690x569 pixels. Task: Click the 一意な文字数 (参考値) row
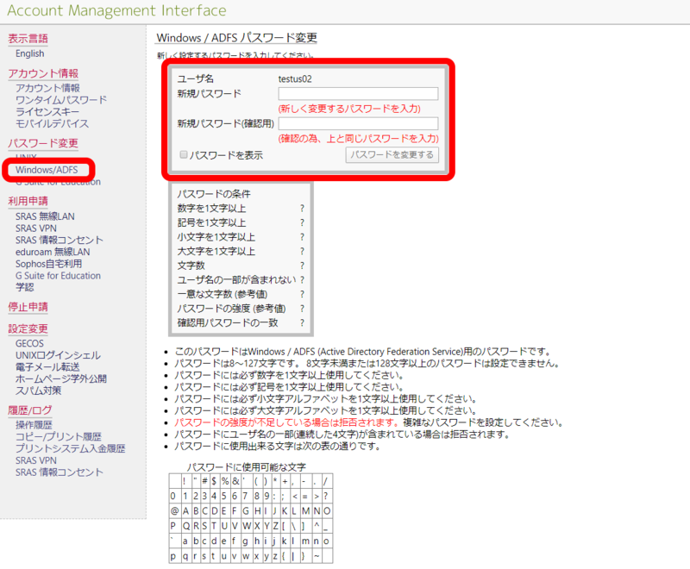[x=241, y=294]
